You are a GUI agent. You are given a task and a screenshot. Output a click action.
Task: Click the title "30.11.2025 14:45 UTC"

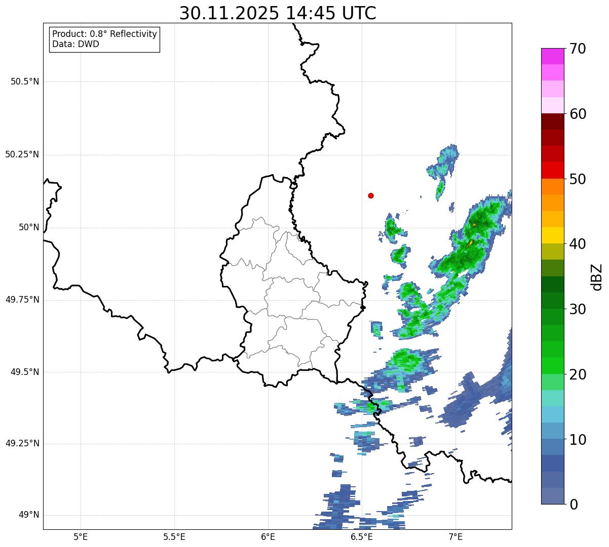(278, 13)
